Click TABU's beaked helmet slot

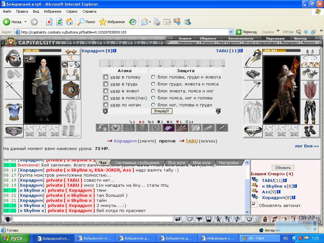(x=253, y=58)
